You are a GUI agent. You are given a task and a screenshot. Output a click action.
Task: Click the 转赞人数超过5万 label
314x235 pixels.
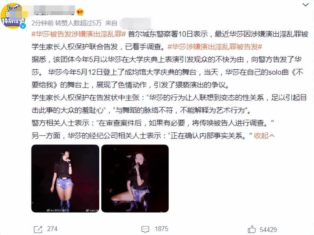point(78,23)
